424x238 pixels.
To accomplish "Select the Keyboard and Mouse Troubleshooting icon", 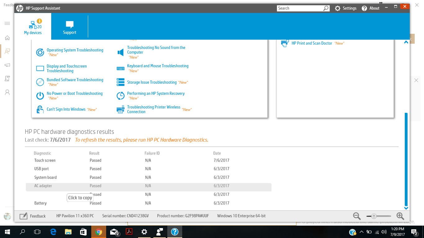I will (120, 68).
